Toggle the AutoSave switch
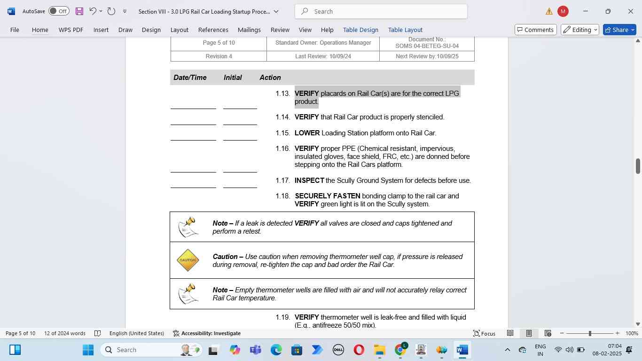642x361 pixels. (59, 11)
